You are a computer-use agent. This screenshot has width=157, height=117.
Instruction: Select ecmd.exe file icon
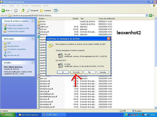(39, 35)
